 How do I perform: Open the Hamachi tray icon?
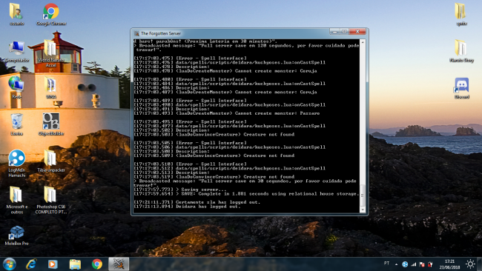click(x=405, y=264)
